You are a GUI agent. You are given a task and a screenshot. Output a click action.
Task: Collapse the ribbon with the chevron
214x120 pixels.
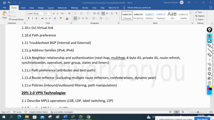click(x=212, y=23)
